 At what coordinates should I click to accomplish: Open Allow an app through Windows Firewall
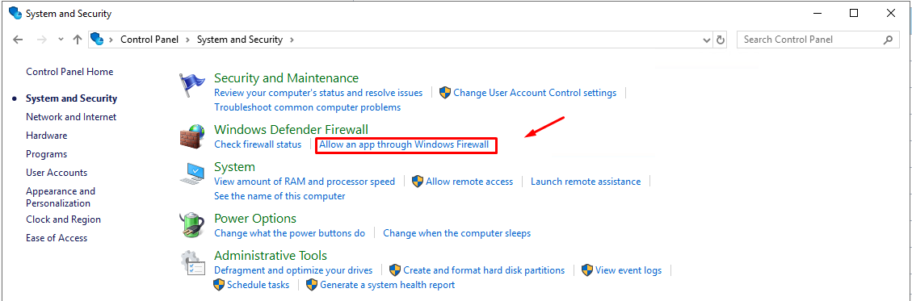(404, 144)
